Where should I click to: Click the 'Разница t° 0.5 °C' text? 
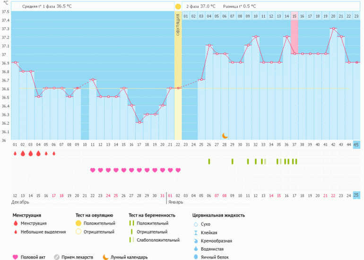pos(239,6)
